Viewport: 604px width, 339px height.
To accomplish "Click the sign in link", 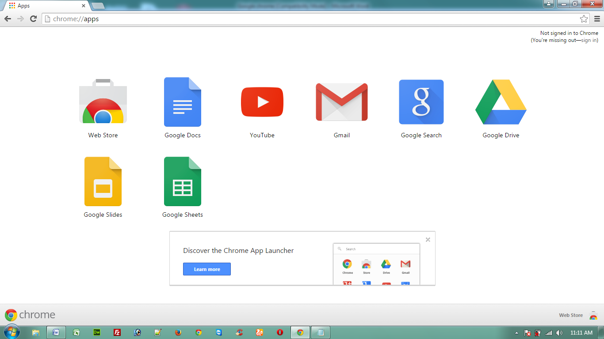I will (589, 40).
